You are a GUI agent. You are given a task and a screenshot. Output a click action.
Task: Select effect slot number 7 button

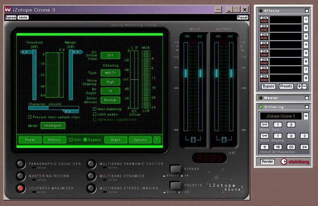pyautogui.click(x=306, y=70)
